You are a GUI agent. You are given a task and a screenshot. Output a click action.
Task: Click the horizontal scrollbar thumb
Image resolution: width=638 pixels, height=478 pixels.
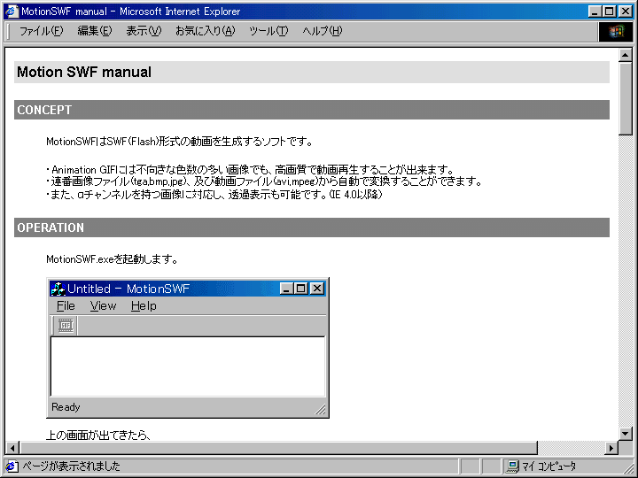pos(278,448)
